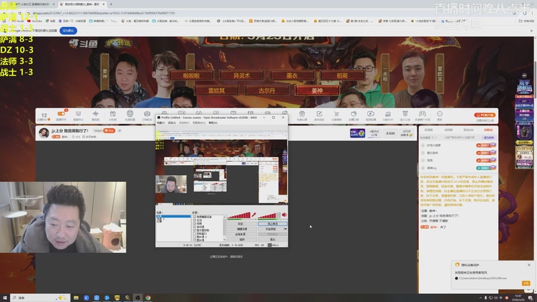Mute desktop audio via OBS speaker icon
Viewport: 537px width, 302px height.
tap(284, 215)
